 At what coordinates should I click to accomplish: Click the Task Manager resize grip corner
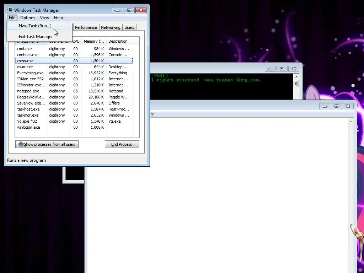pos(145,162)
